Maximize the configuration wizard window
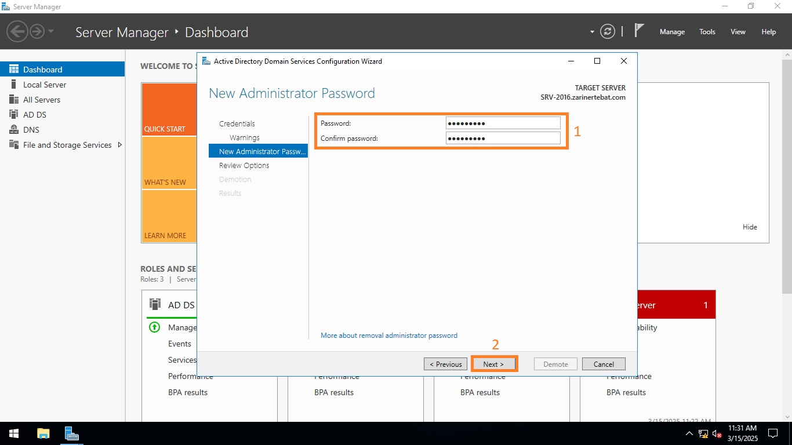Viewport: 792px width, 445px height. (x=597, y=61)
